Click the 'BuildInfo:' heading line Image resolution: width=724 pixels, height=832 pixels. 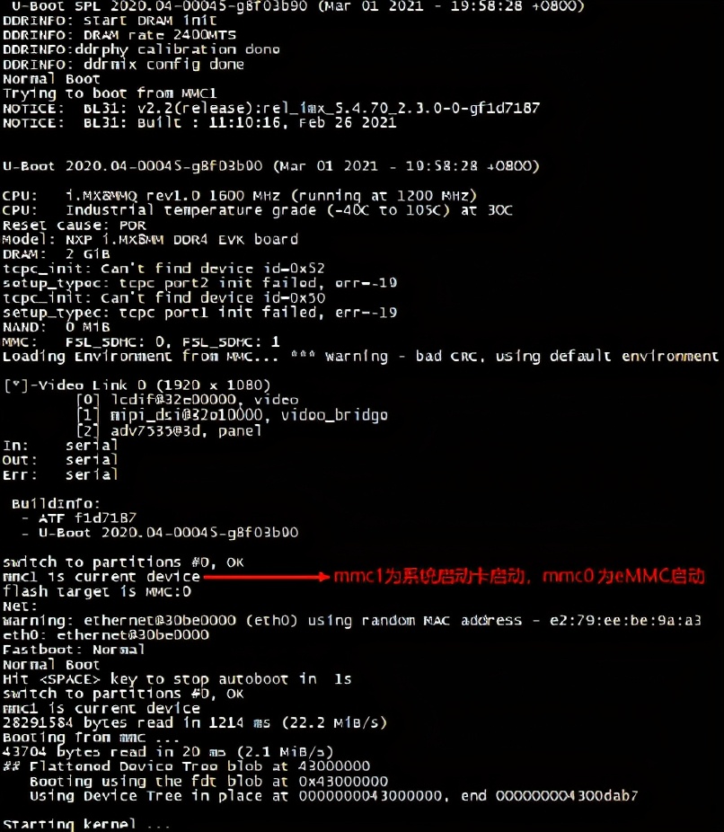pos(56,503)
